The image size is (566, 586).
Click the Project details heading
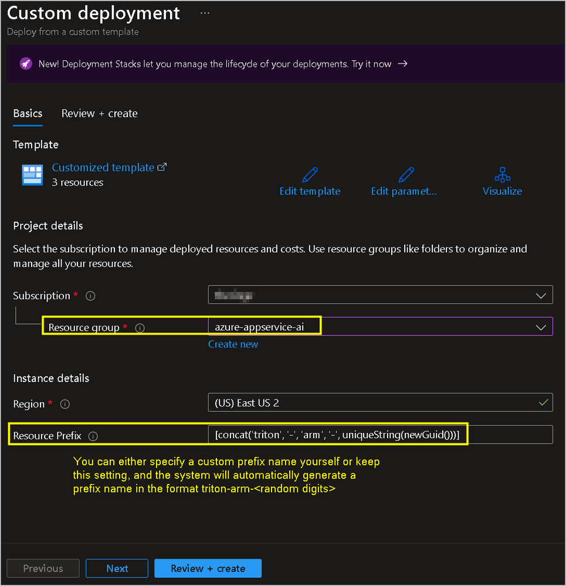tap(48, 226)
